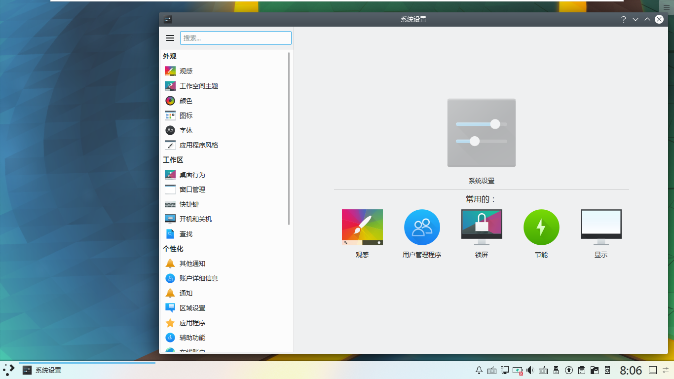The height and width of the screenshot is (379, 674).
Task: Open the hamburger menu beside search
Action: tap(170, 38)
